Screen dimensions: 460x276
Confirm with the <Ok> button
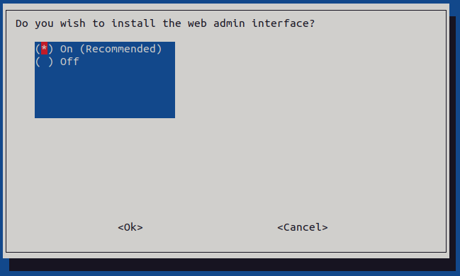tap(130, 227)
